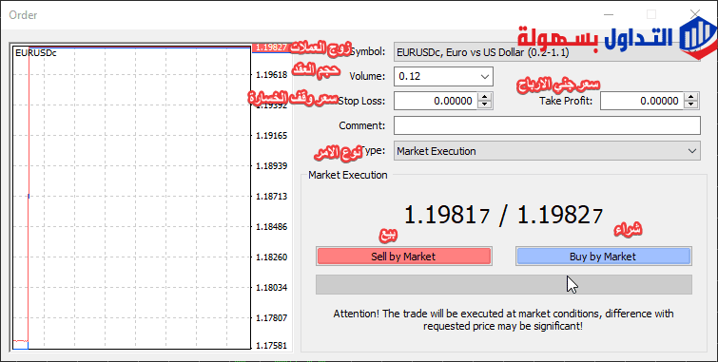
Task: Click into the Comment text field
Action: pyautogui.click(x=547, y=125)
